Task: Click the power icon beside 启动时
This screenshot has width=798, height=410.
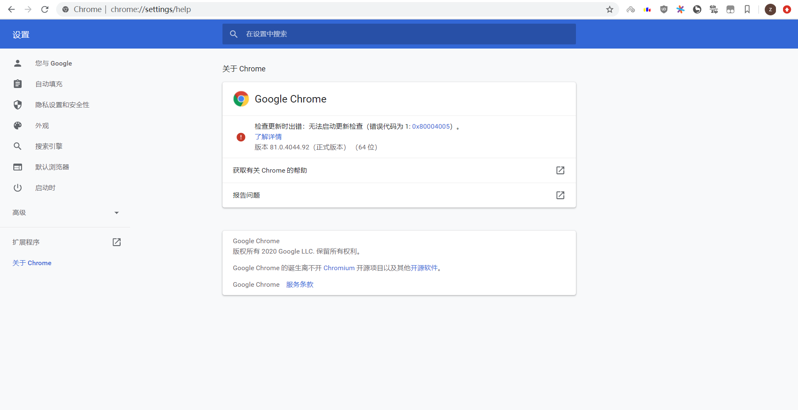Action: (x=17, y=188)
